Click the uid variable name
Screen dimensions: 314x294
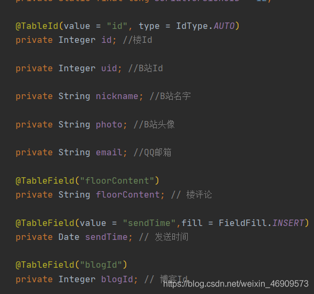(109, 68)
